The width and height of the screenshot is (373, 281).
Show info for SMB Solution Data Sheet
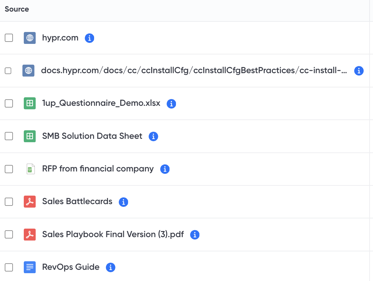154,136
